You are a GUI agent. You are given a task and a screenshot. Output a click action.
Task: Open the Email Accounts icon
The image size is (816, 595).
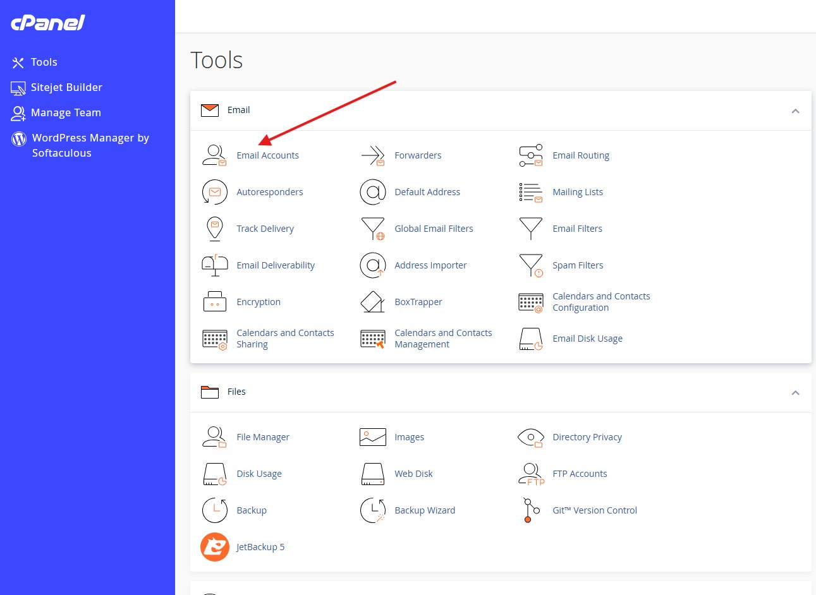click(214, 155)
